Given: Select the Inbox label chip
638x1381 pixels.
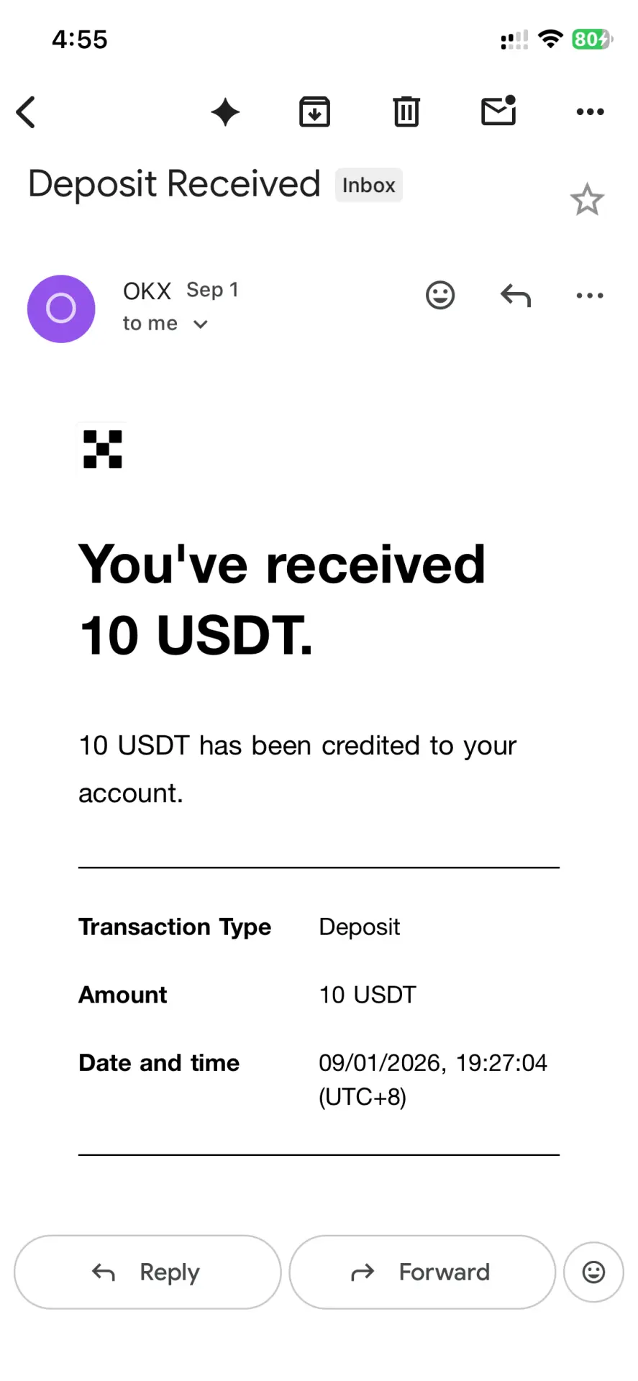Looking at the screenshot, I should 368,186.
